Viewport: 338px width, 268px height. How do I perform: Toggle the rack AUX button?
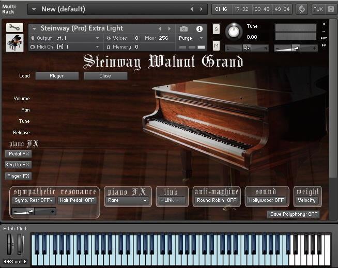318,9
